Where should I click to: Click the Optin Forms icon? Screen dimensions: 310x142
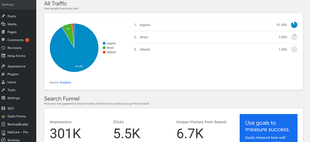pyautogui.click(x=3, y=116)
